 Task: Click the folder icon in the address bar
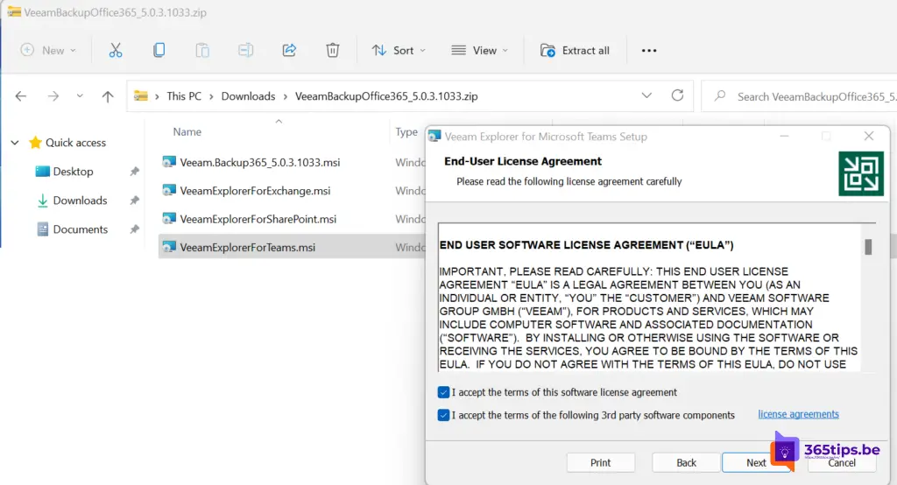[141, 96]
